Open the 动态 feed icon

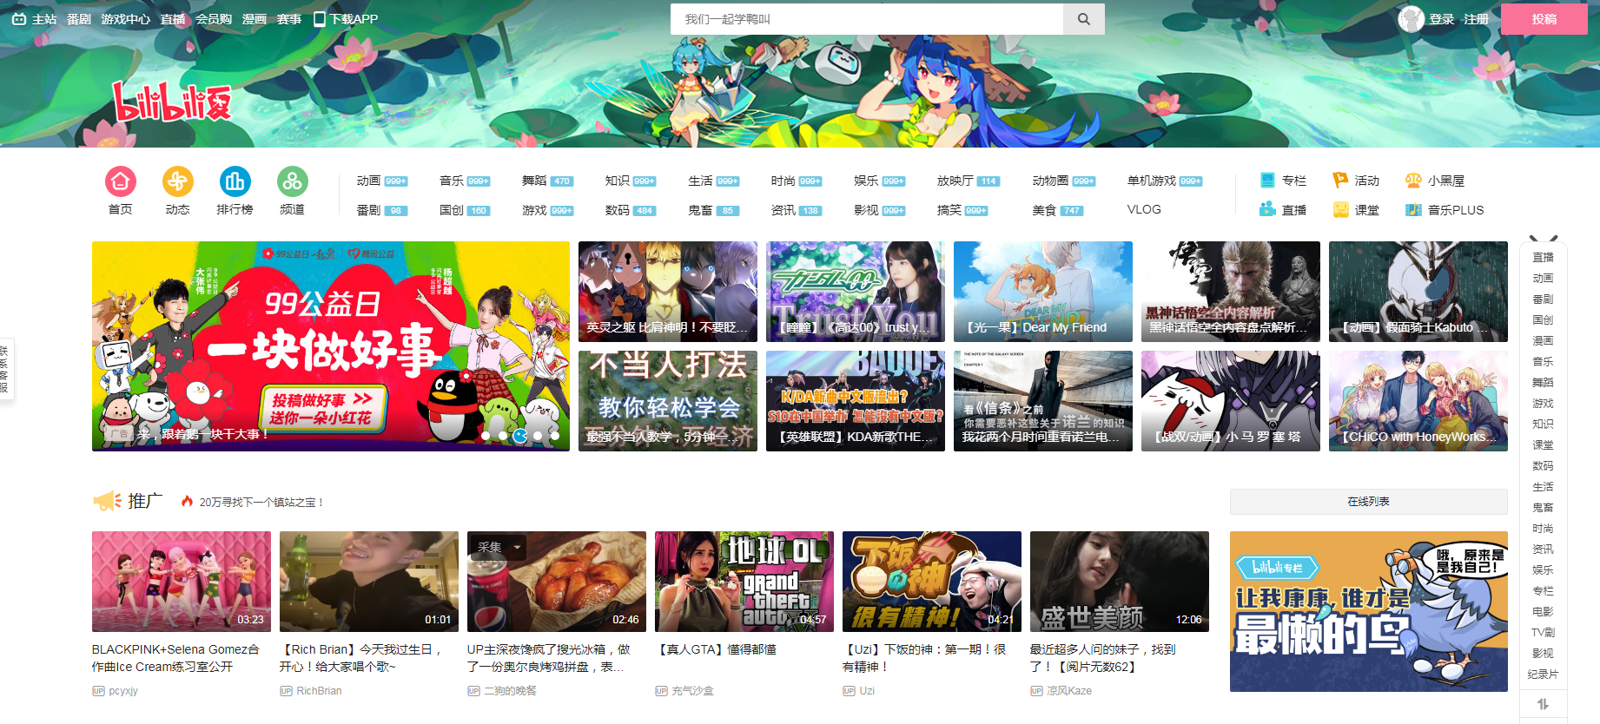177,181
